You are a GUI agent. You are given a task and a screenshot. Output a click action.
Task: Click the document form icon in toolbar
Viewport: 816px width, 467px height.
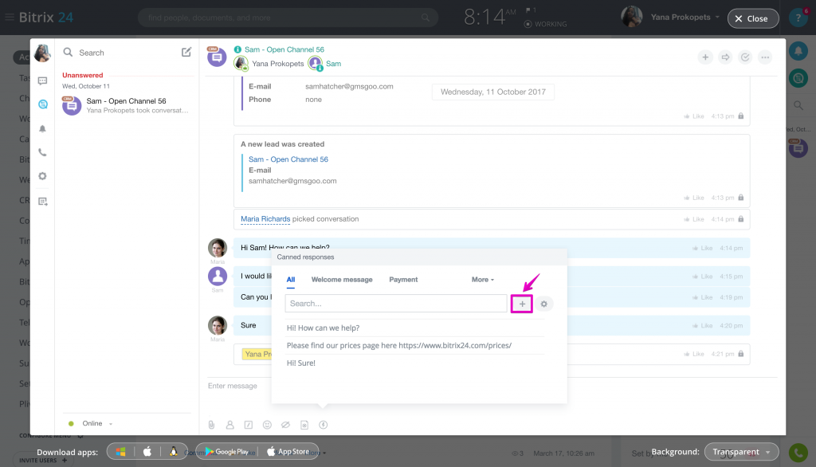pos(304,425)
